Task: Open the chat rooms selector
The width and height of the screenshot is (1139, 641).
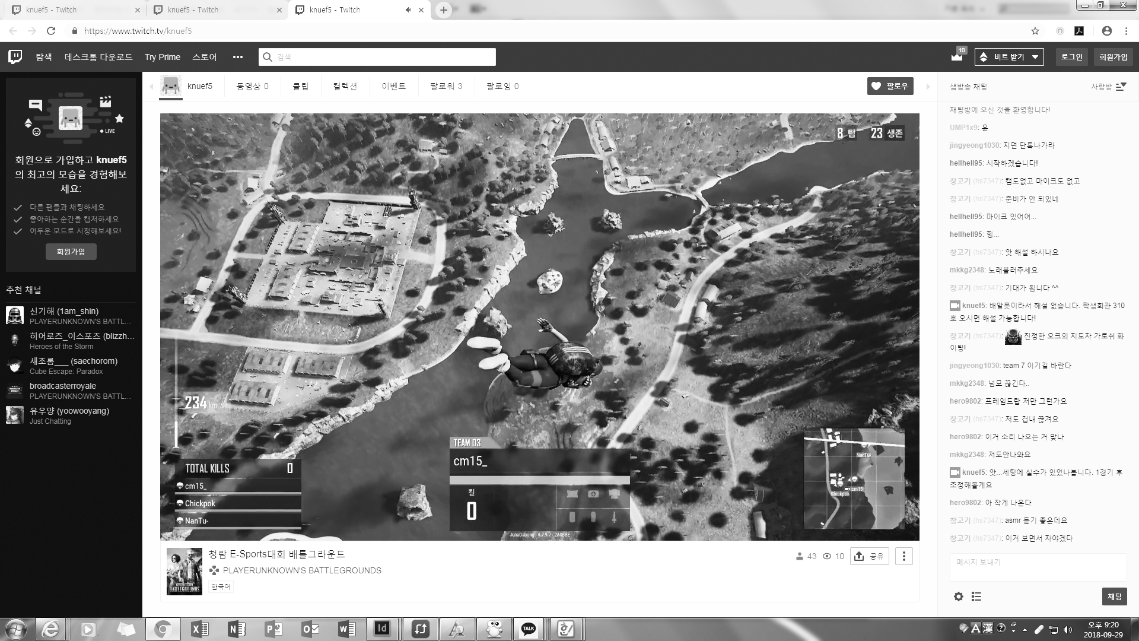Action: coord(1108,87)
